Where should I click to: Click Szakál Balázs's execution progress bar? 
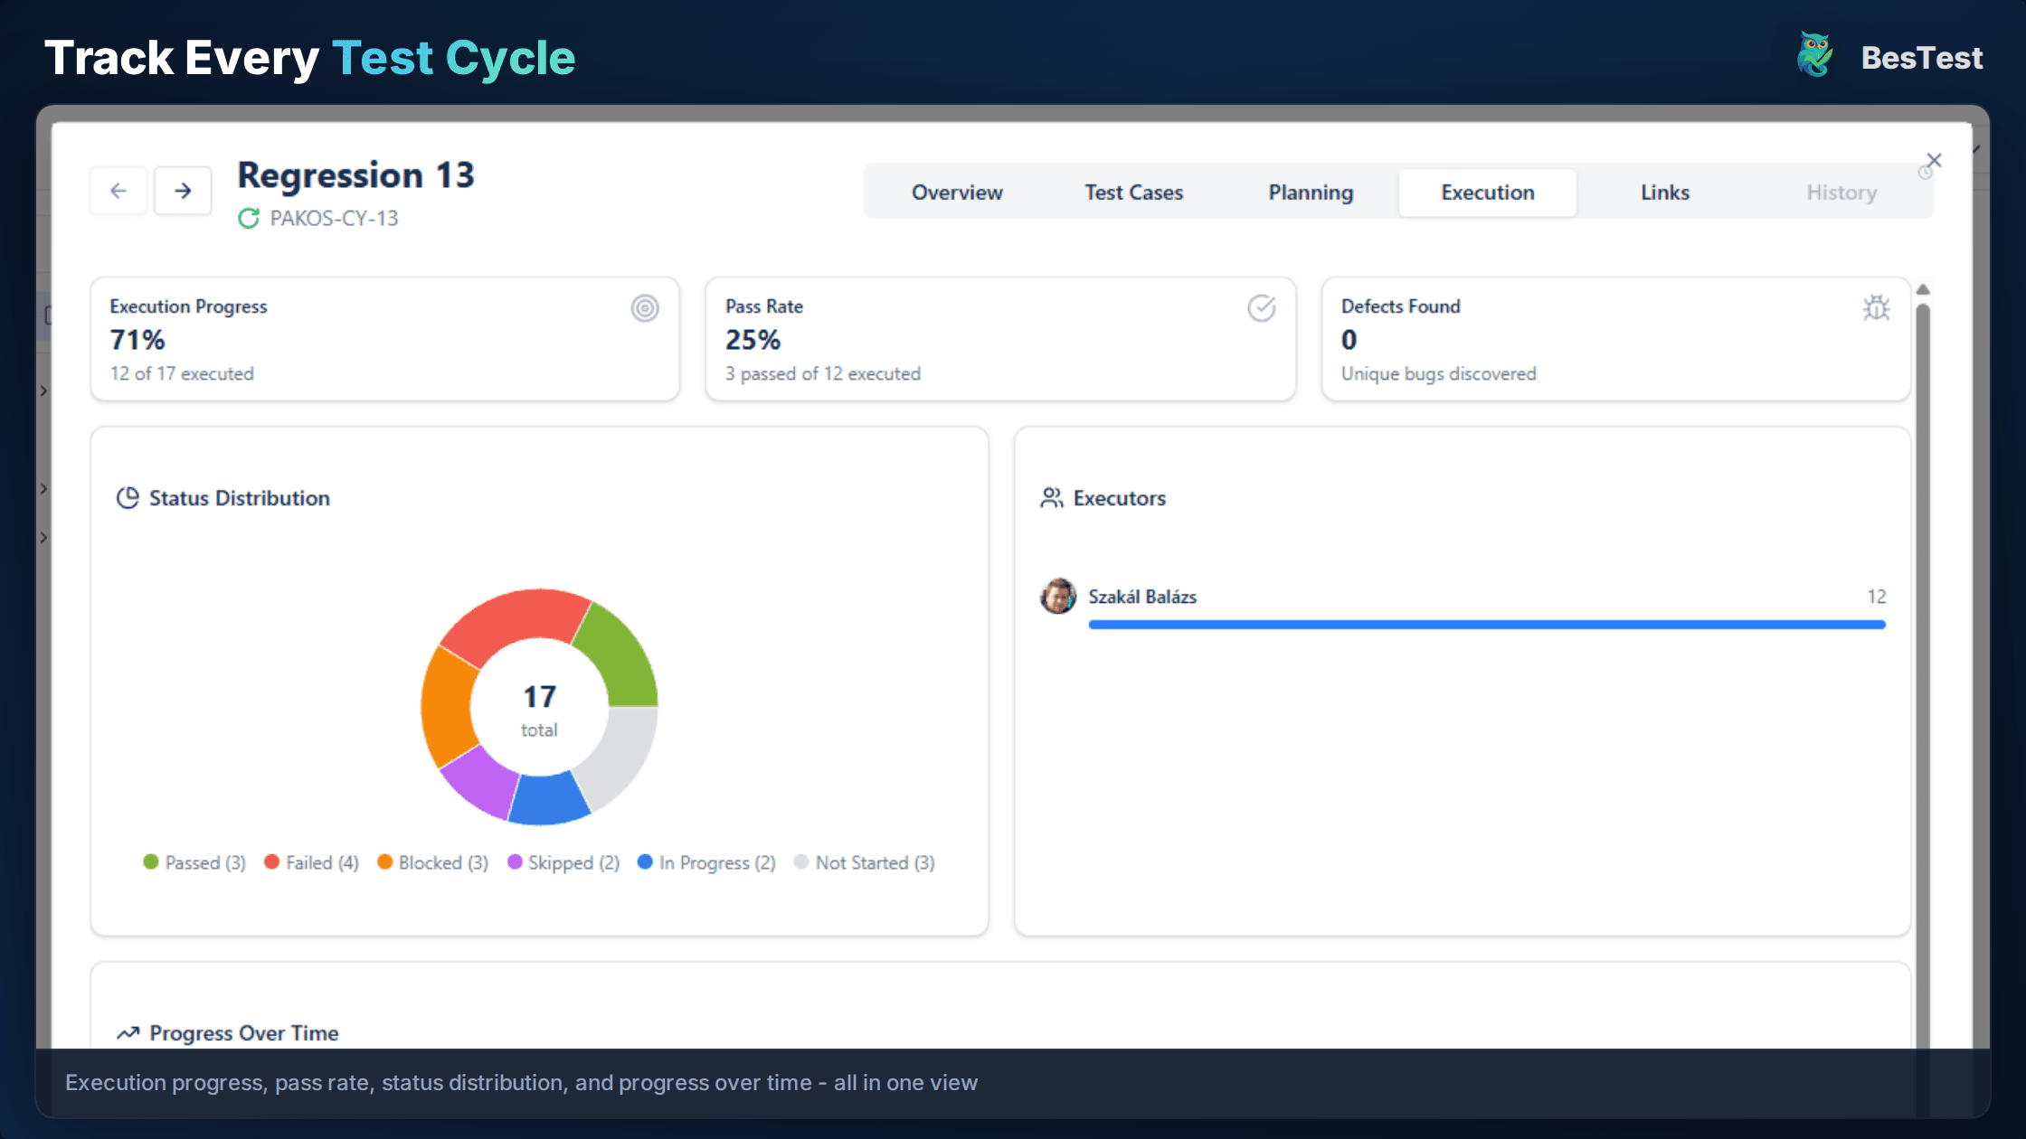[x=1487, y=624]
